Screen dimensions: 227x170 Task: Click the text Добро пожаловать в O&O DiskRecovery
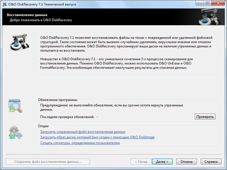(x=41, y=20)
